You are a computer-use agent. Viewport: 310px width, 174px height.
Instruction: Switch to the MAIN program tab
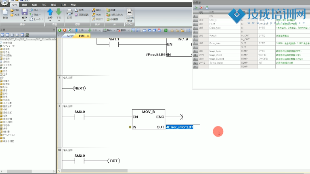(70, 36)
